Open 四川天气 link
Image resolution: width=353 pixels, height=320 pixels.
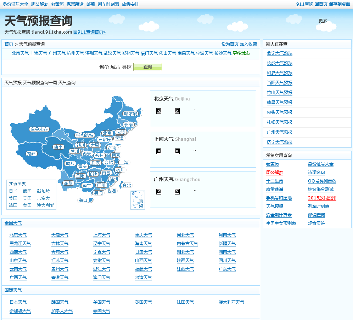point(227,261)
